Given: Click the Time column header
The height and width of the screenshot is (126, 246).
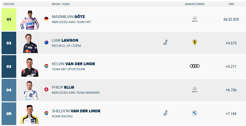Looking at the screenshot, I should pos(231,4).
